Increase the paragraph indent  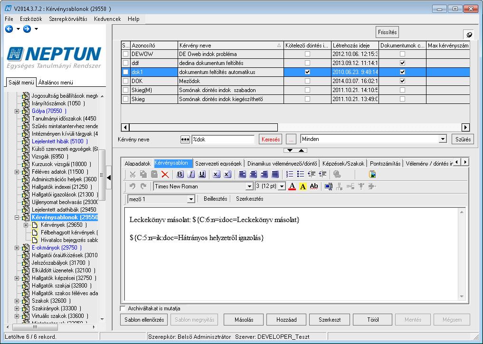click(322, 175)
